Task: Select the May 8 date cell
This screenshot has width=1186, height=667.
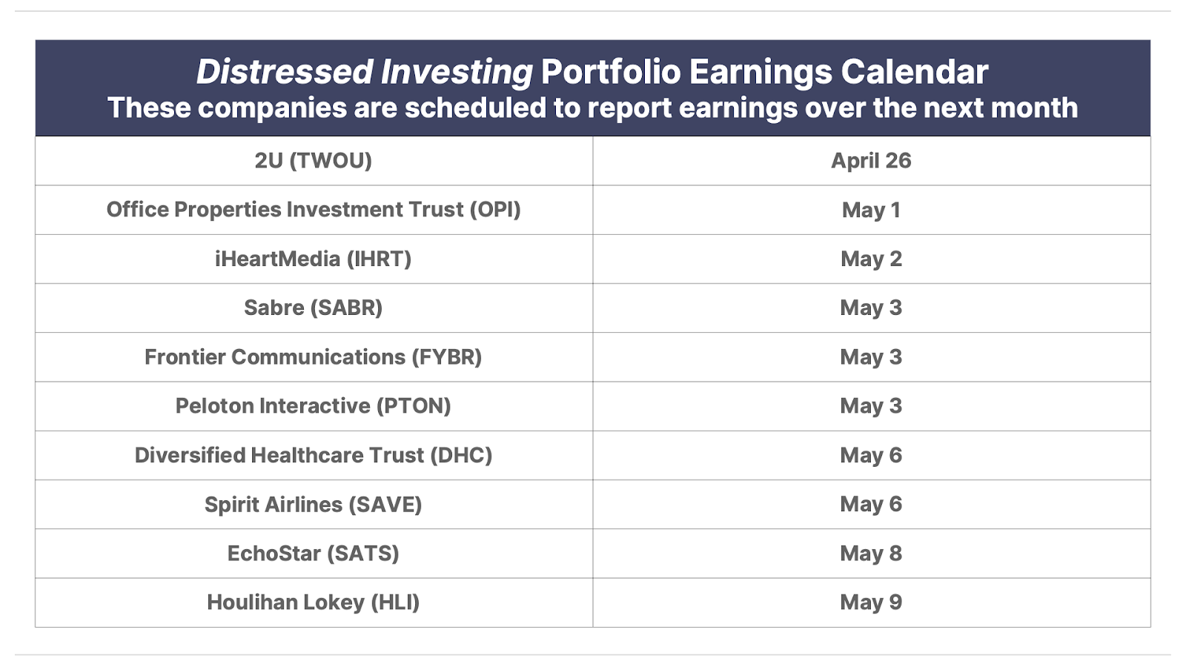Action: [x=872, y=553]
